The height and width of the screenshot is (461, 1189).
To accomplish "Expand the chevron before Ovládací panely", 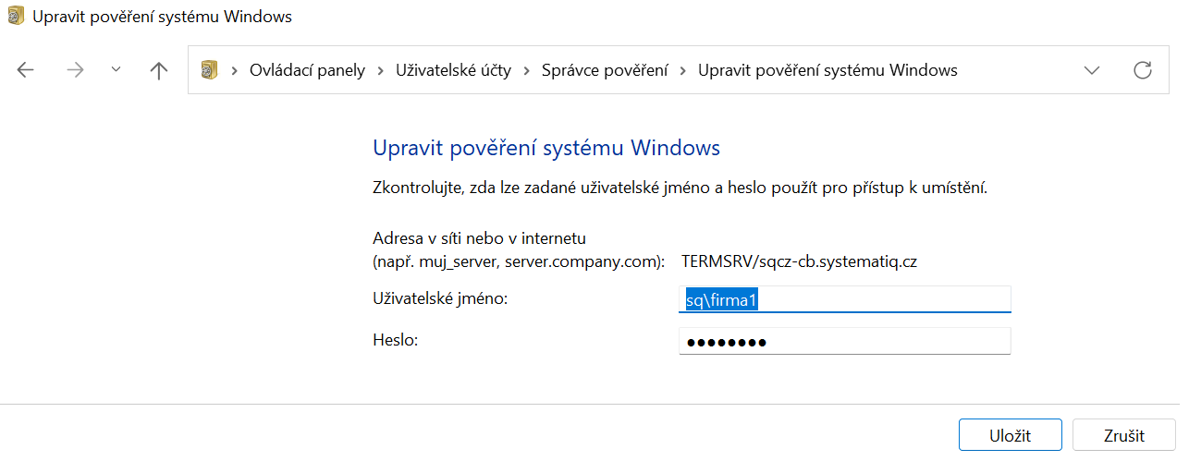I will 235,70.
